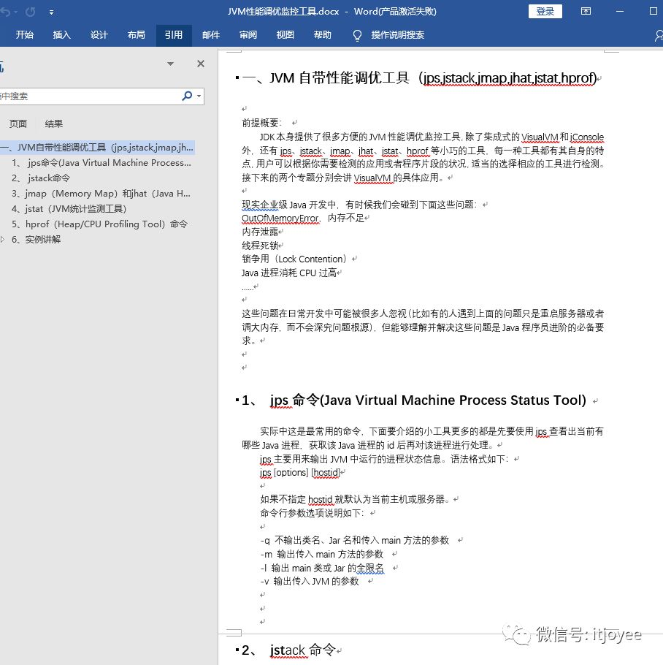
Task: Switch to the 页面 navigation tab
Action: pos(18,123)
